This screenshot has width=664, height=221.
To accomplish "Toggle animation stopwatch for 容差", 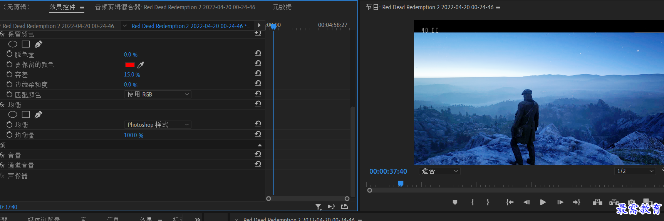I will click(10, 74).
